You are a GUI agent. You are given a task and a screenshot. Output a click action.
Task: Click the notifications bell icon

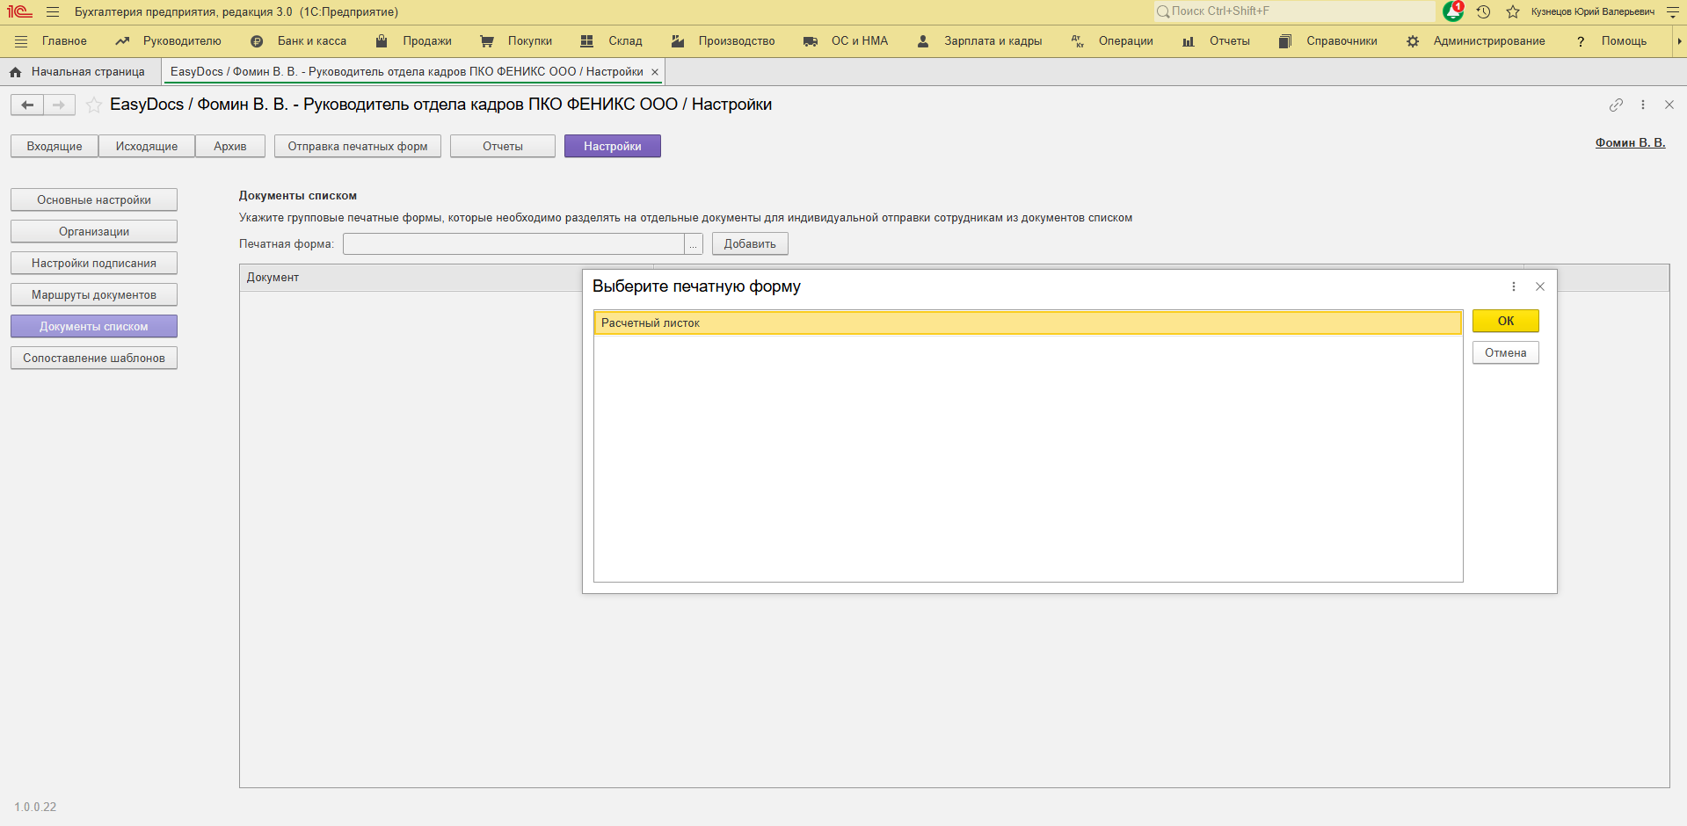(1452, 11)
